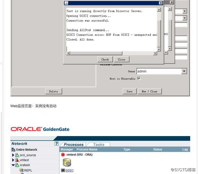This screenshot has width=198, height=174.
Task: Click the vmtest error server icon
Action: click(x=17, y=160)
